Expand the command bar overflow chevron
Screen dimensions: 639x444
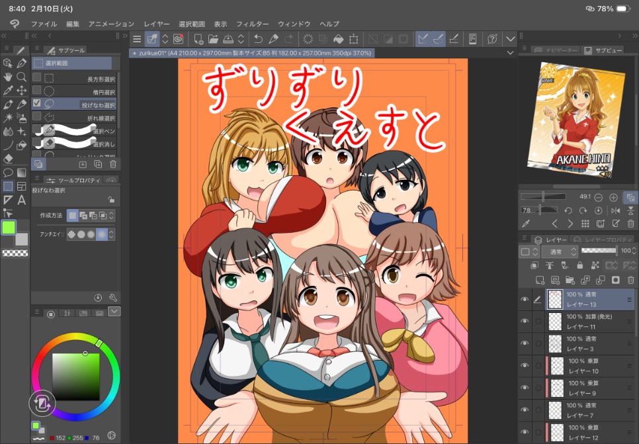click(x=510, y=39)
